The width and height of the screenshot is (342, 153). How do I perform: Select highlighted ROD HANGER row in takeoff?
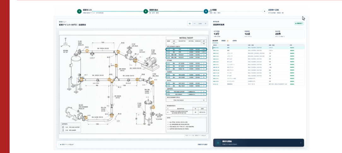pyautogui.click(x=186, y=94)
